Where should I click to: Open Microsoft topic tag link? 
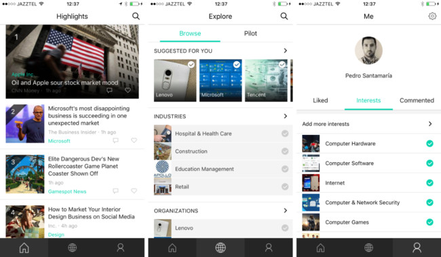59,141
